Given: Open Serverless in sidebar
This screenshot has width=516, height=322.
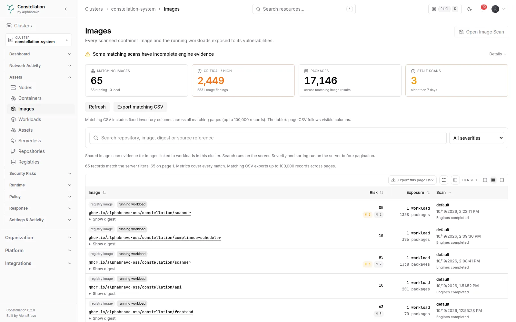Looking at the screenshot, I should tap(41, 141).
